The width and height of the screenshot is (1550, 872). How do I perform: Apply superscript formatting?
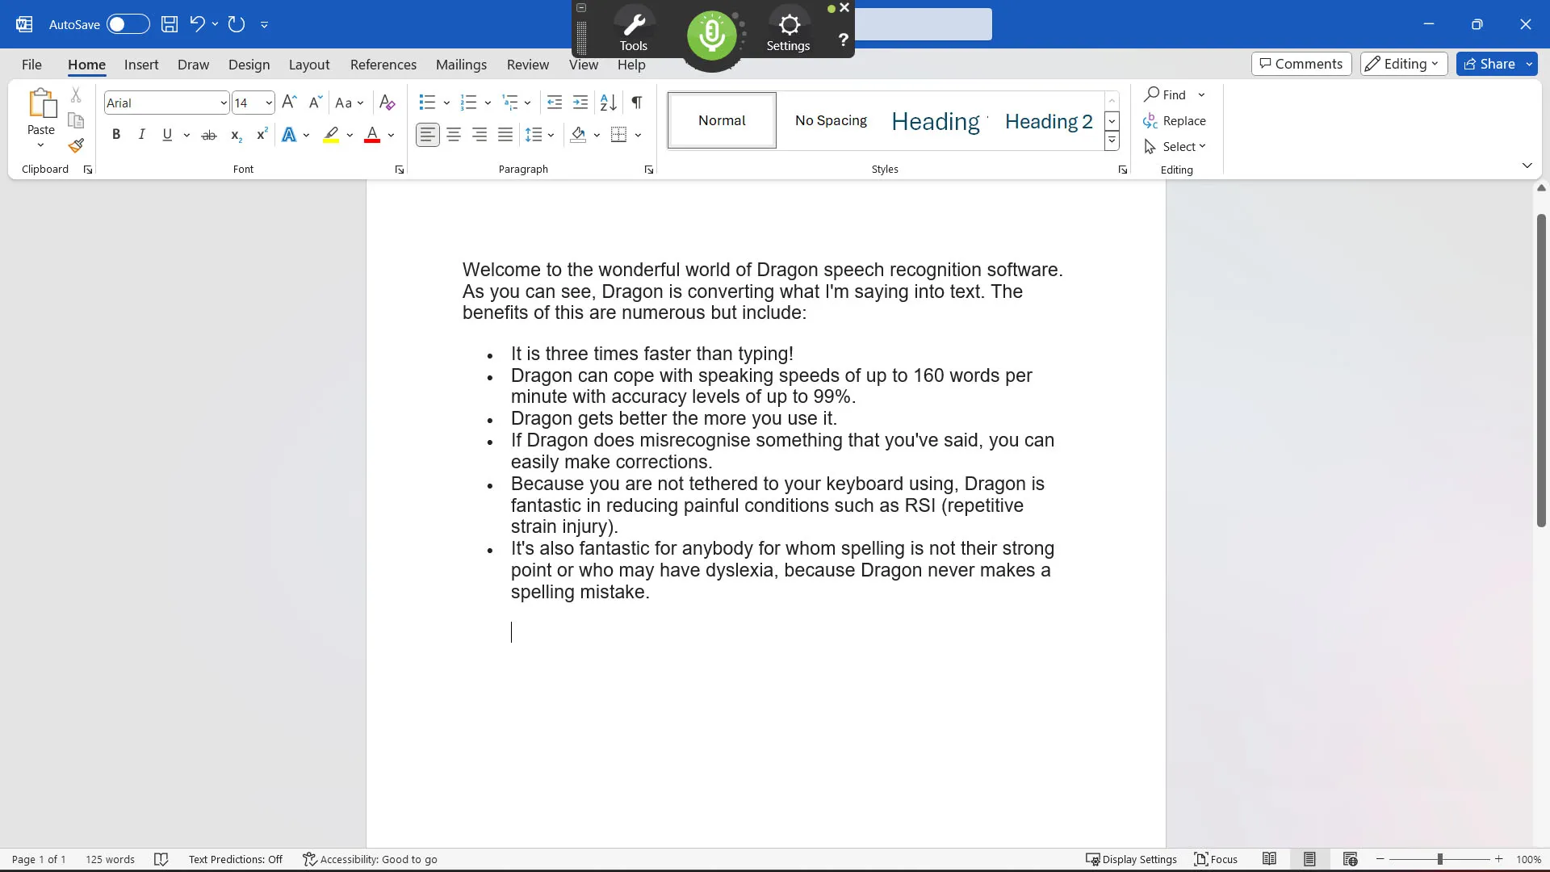(x=262, y=135)
